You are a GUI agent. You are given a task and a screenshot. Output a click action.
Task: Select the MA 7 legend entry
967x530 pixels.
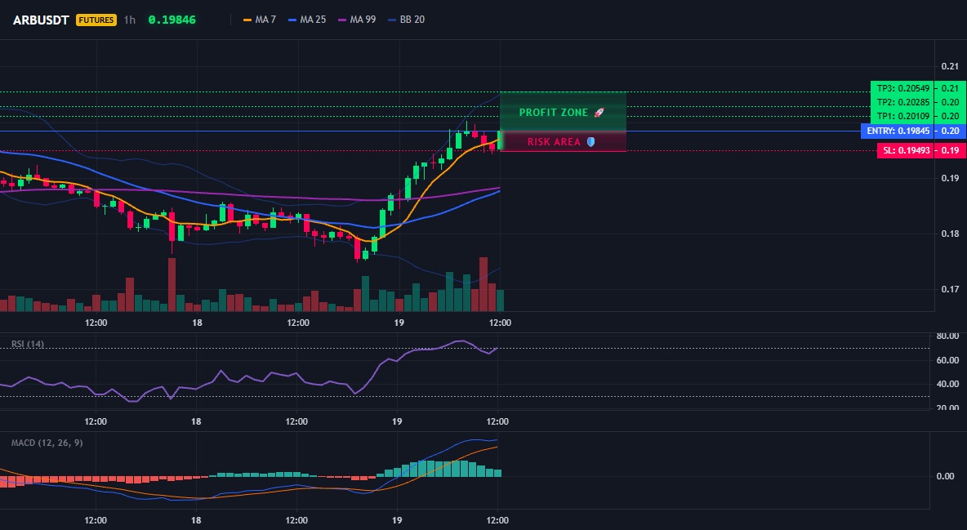coord(260,20)
